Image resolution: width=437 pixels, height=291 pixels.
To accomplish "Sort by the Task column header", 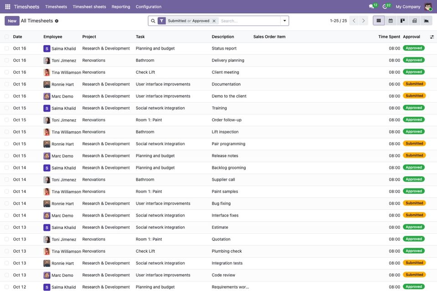I will (140, 37).
